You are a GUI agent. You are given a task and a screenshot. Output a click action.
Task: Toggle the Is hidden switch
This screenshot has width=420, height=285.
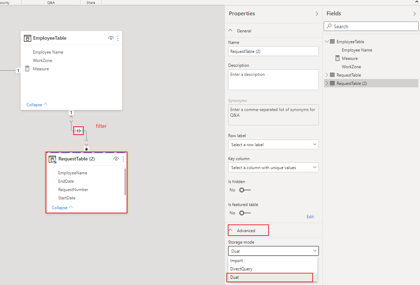(x=245, y=190)
